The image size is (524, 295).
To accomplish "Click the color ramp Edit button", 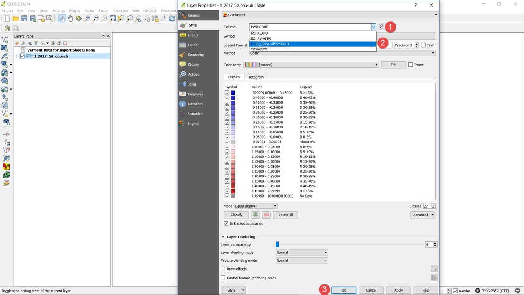I will (x=393, y=65).
